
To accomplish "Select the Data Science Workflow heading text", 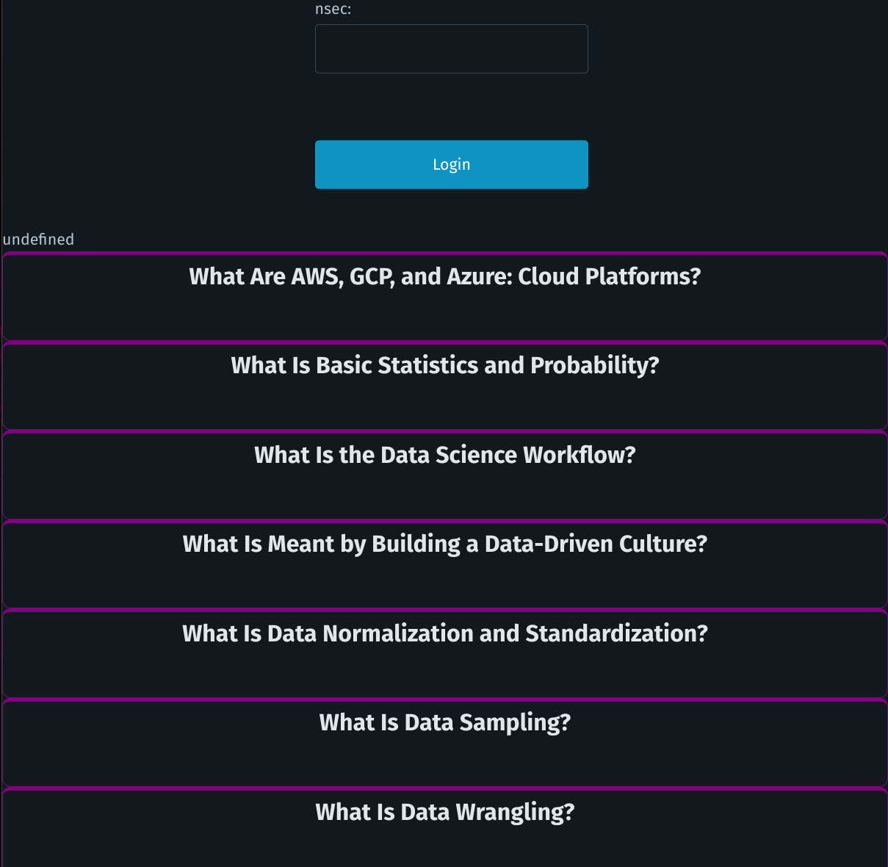I will [x=444, y=455].
